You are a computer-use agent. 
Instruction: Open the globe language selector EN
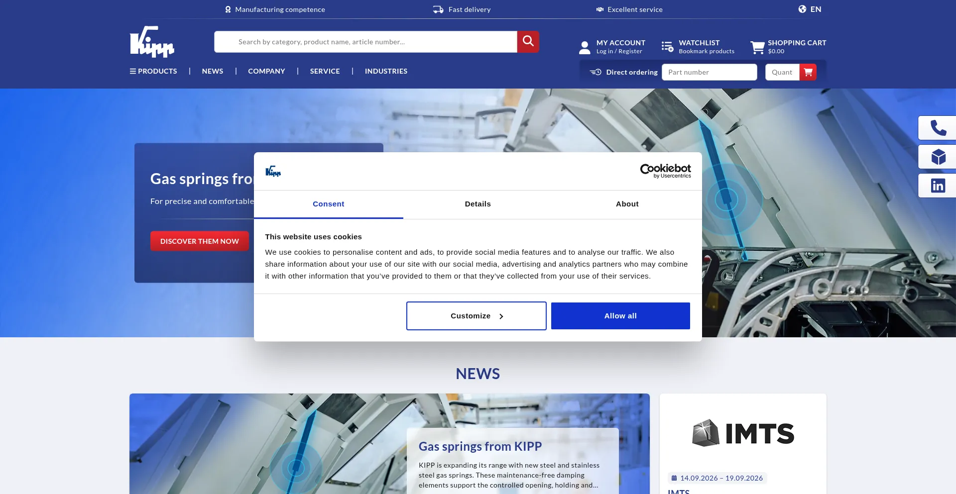coord(810,9)
